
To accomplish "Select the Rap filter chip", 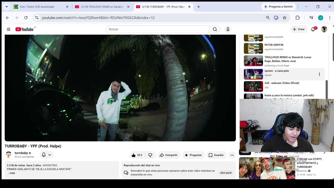I will 312,152.
